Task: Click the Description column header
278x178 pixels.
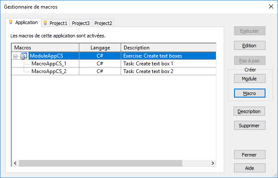Action: pyautogui.click(x=168, y=47)
